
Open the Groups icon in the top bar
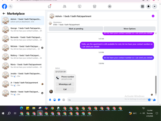(x=109, y=6)
